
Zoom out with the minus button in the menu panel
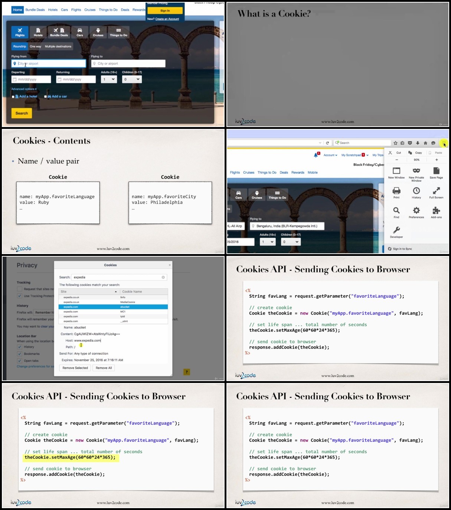[396, 160]
